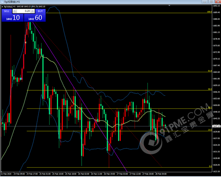This screenshot has height=177, width=221.
Task: Select the Fibonacci 23.6 level label
Action: pos(210,130)
